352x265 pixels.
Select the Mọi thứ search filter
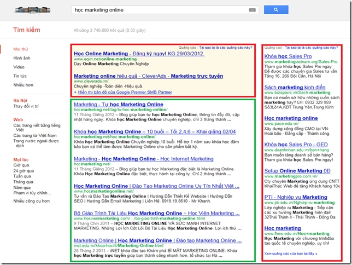coord(21,49)
